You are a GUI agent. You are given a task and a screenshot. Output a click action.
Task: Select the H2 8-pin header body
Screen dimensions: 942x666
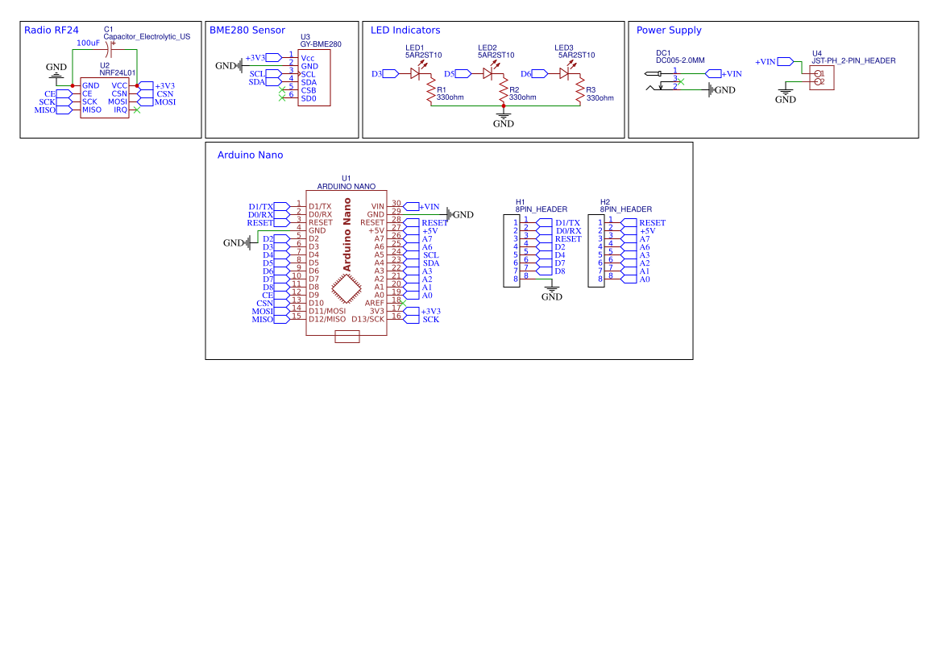point(596,251)
